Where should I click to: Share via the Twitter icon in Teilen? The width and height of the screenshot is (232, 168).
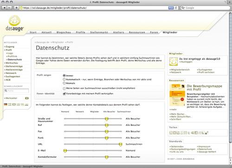point(189,133)
